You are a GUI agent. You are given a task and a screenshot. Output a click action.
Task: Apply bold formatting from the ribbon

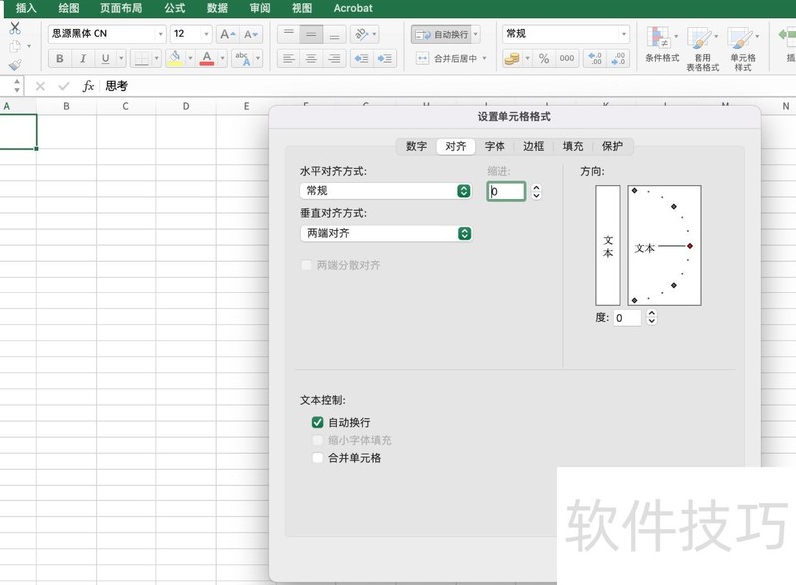tap(59, 58)
